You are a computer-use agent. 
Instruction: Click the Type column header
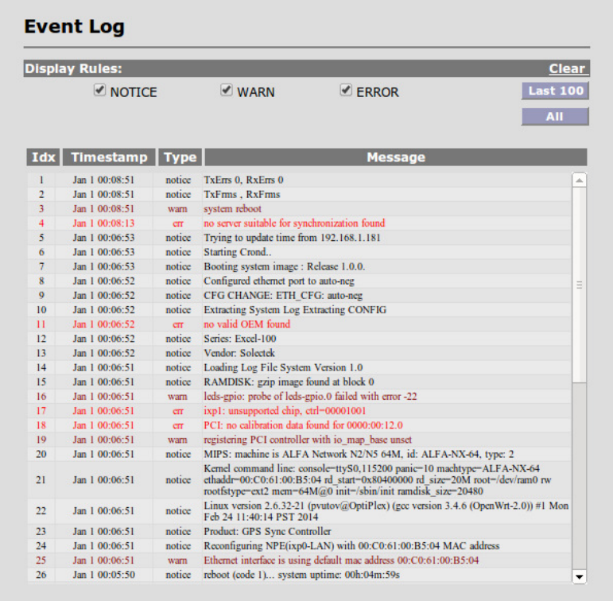tap(180, 157)
